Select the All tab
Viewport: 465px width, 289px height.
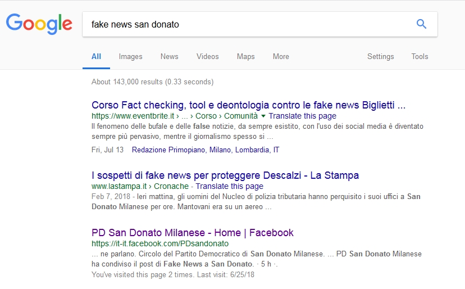(96, 56)
